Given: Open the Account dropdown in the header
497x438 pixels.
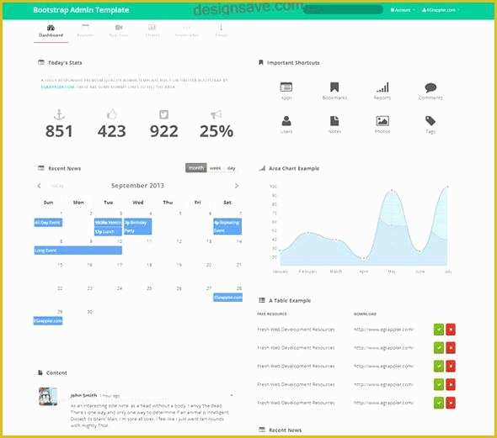Looking at the screenshot, I should (x=402, y=10).
